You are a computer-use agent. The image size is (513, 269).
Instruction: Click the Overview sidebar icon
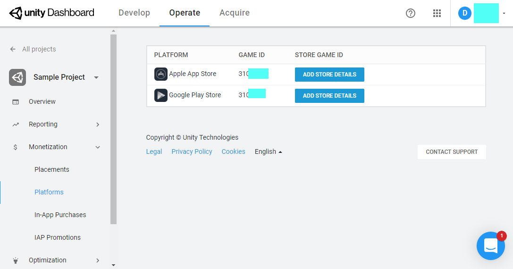point(16,102)
